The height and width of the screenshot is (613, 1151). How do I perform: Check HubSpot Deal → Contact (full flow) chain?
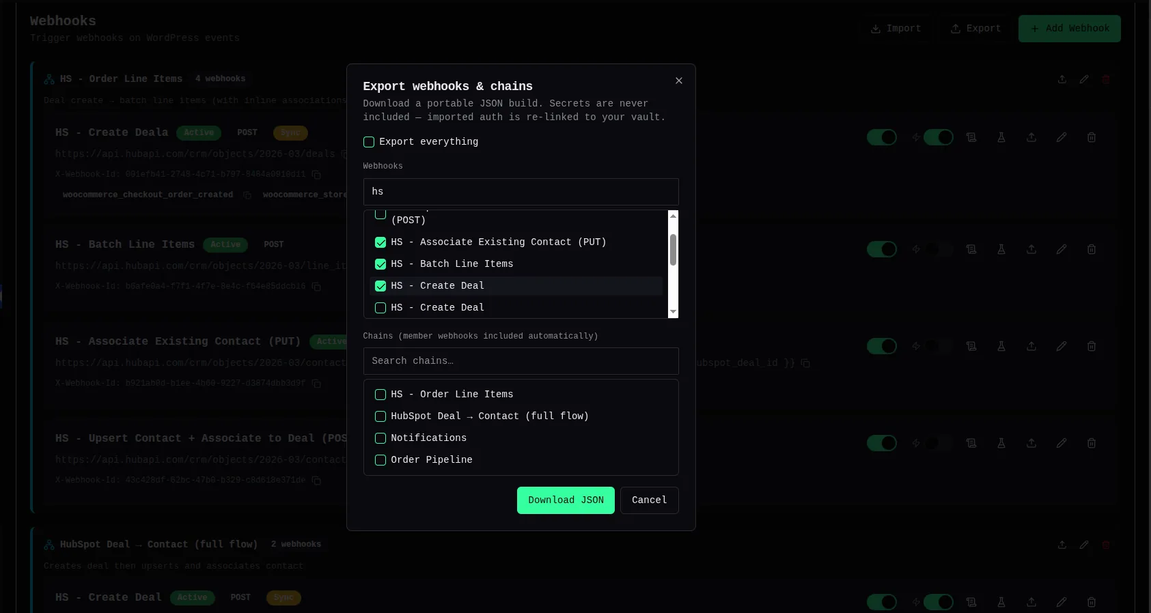(380, 416)
